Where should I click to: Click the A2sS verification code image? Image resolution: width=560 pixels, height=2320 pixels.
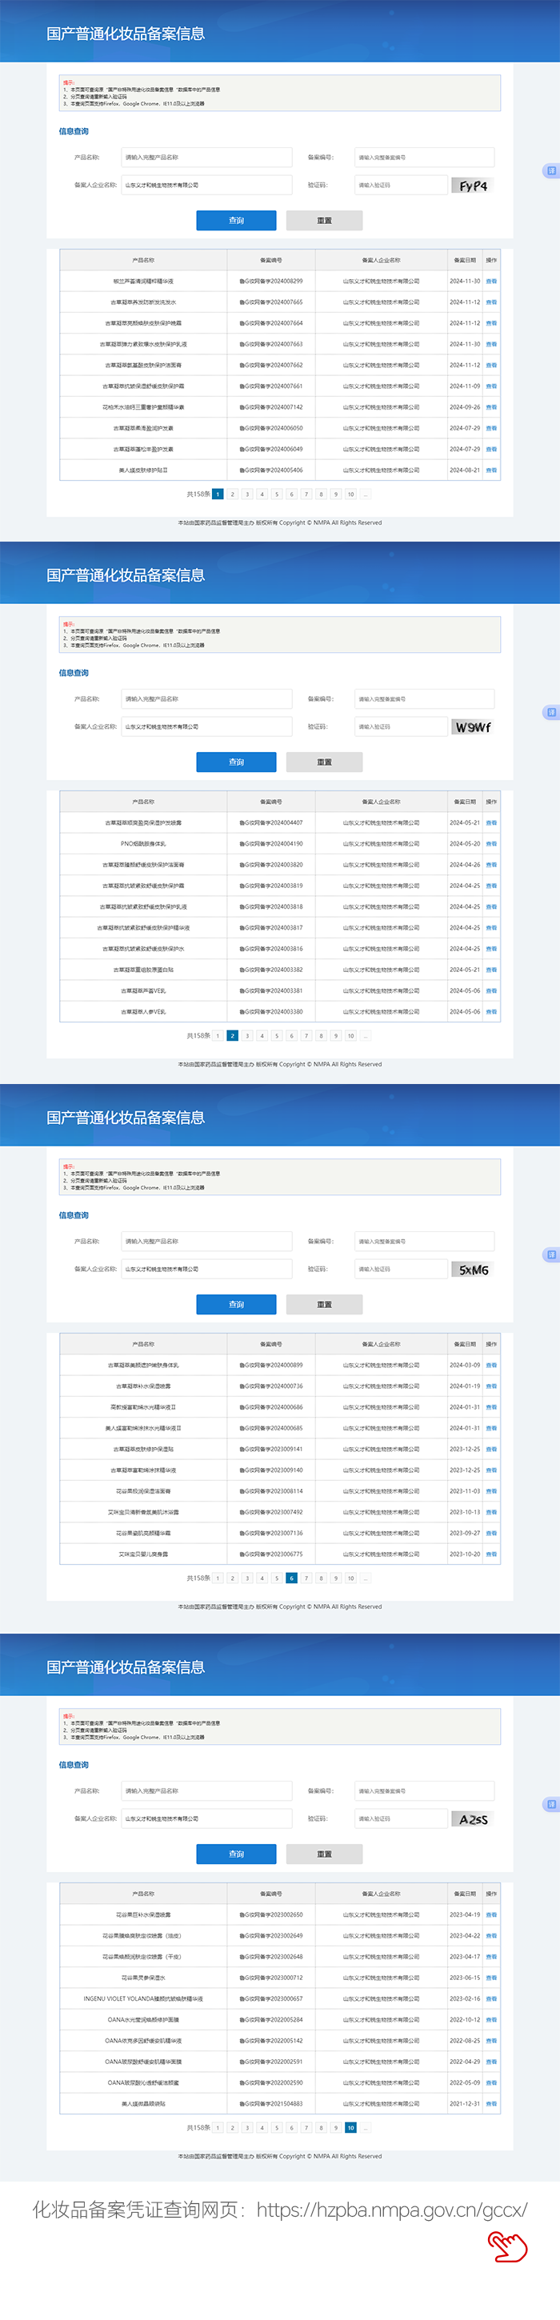(472, 1818)
